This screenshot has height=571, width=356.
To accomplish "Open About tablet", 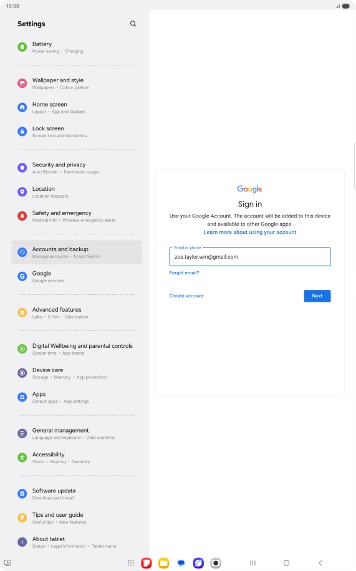I will (x=77, y=542).
